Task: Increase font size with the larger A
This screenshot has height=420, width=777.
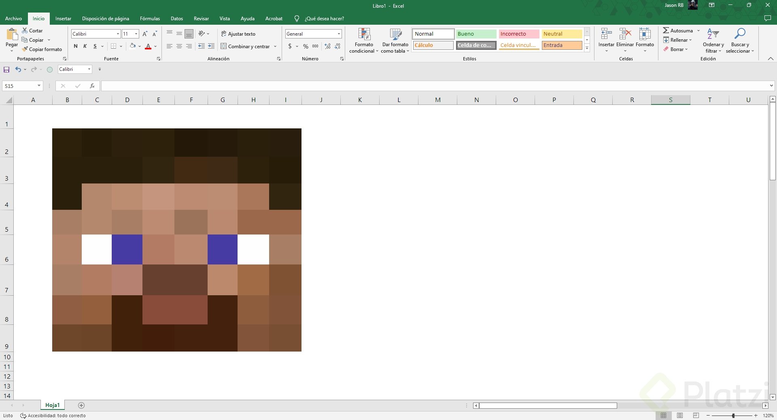Action: (145, 34)
